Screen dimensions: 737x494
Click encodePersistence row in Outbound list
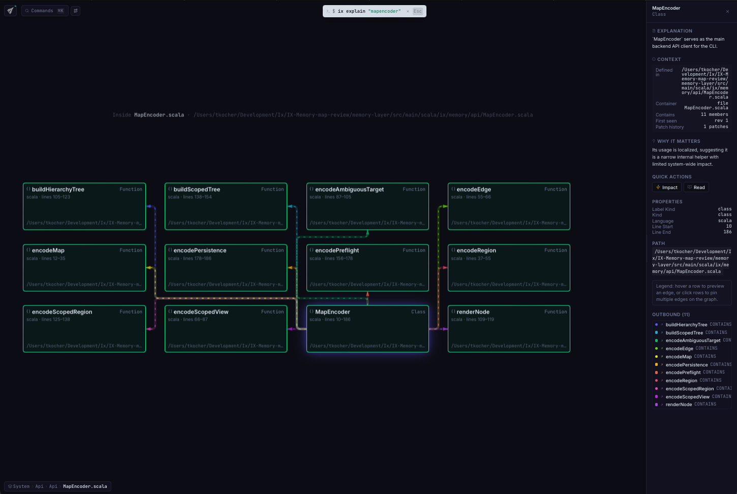pos(692,365)
